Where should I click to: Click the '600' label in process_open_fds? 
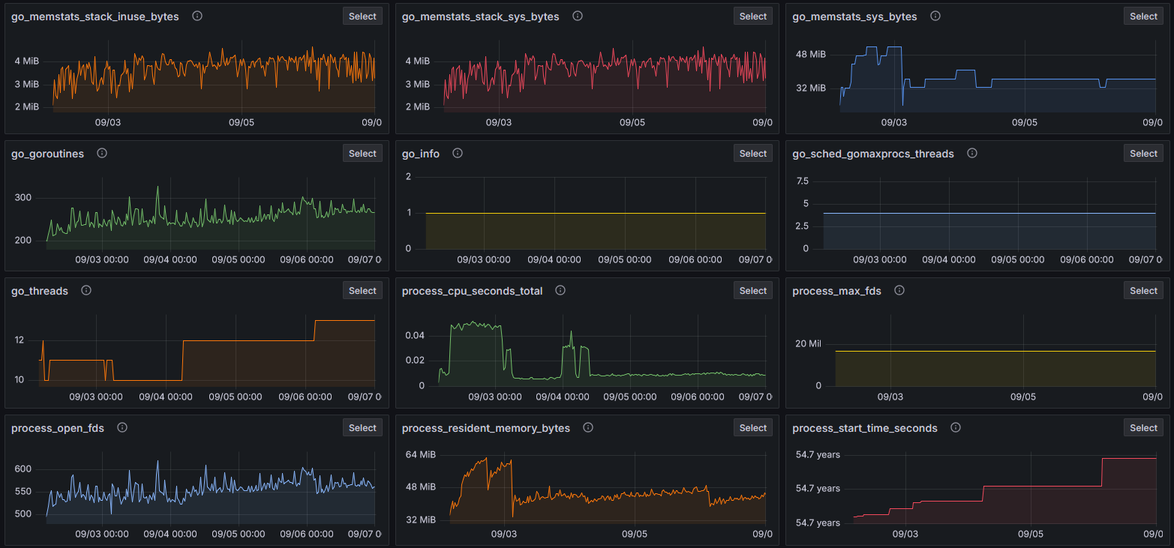[23, 469]
